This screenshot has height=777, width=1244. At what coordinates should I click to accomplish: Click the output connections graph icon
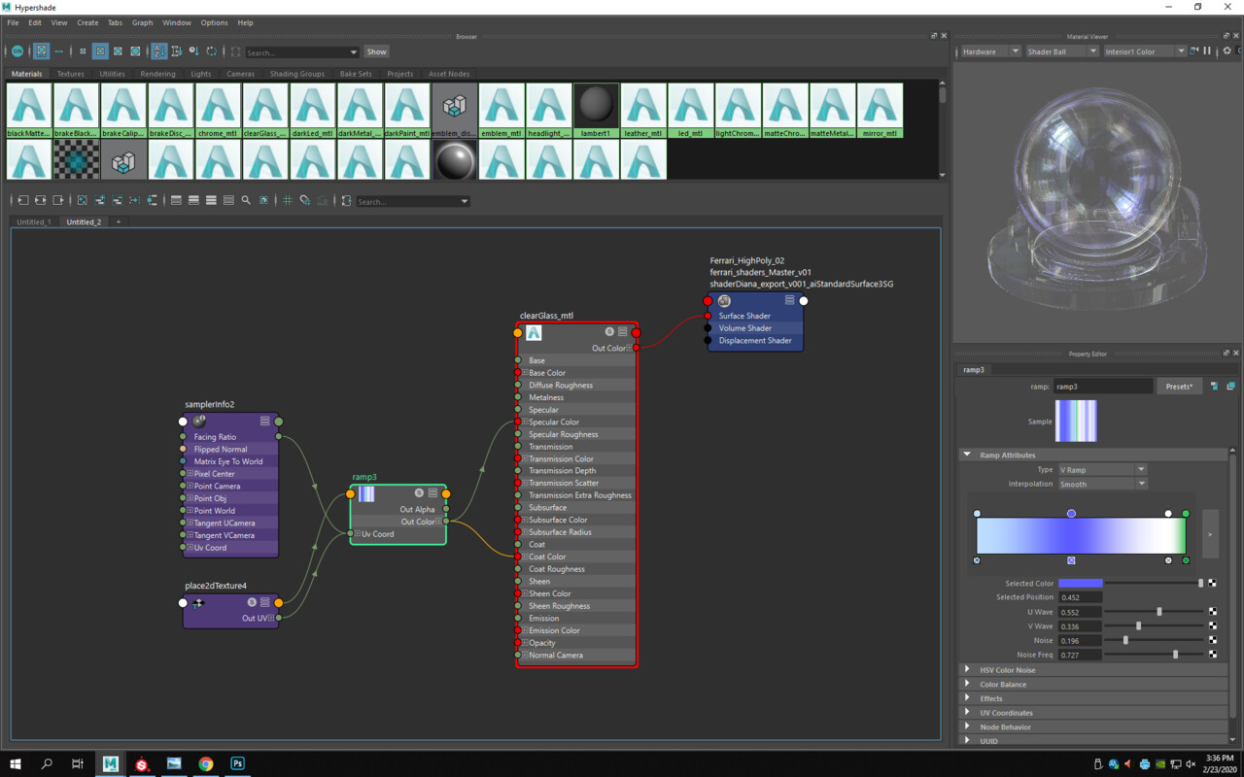click(x=57, y=201)
